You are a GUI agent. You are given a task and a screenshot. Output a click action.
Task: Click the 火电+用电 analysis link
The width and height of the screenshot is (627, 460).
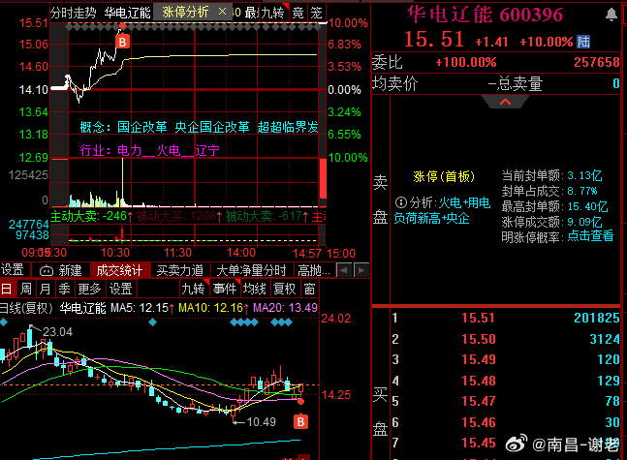pos(464,203)
